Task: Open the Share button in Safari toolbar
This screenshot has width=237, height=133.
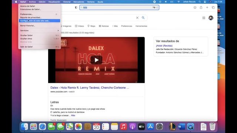Action: coord(201,7)
